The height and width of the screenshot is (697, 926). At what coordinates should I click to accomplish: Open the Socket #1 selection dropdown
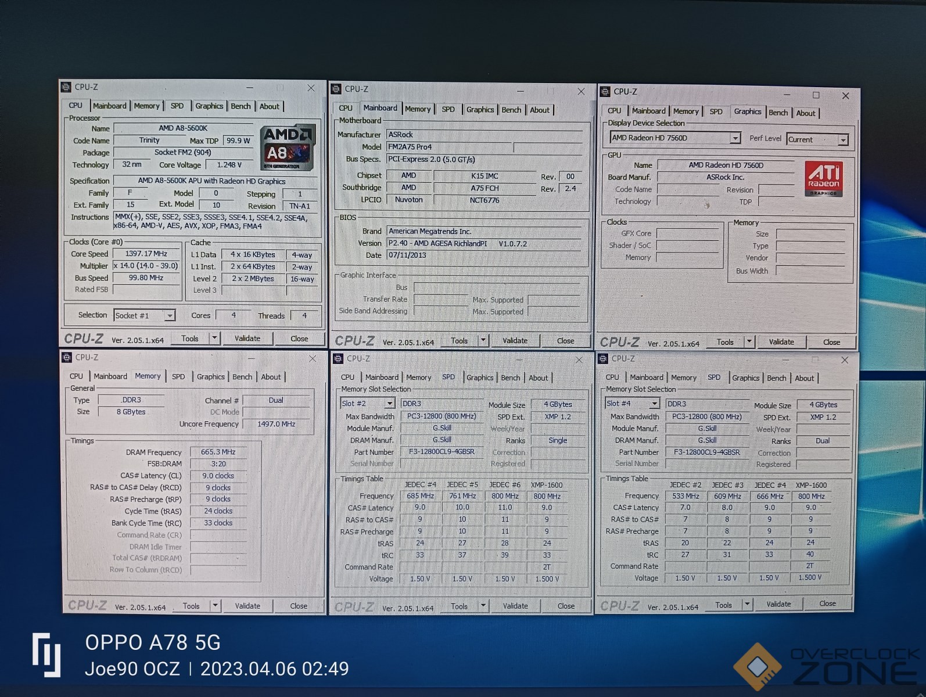click(x=170, y=315)
